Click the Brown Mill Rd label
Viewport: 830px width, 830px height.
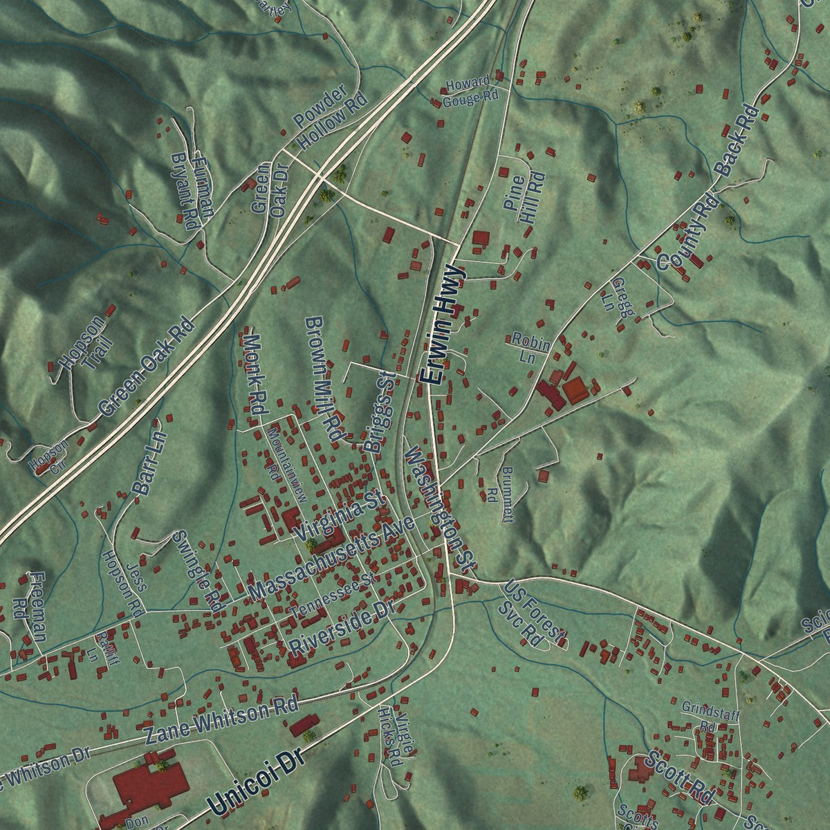[x=325, y=380]
